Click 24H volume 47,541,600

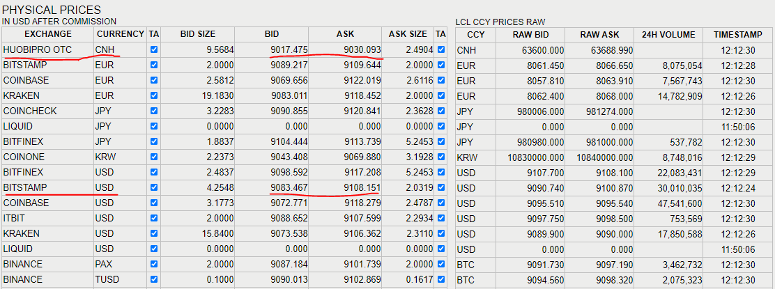pyautogui.click(x=681, y=203)
